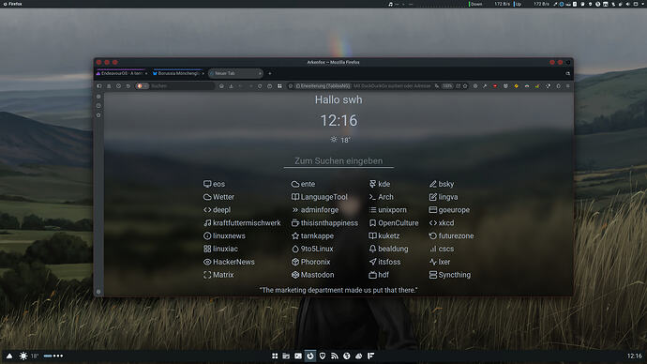647x364 pixels.
Task: Select the Phoronix link
Action: tap(310, 262)
